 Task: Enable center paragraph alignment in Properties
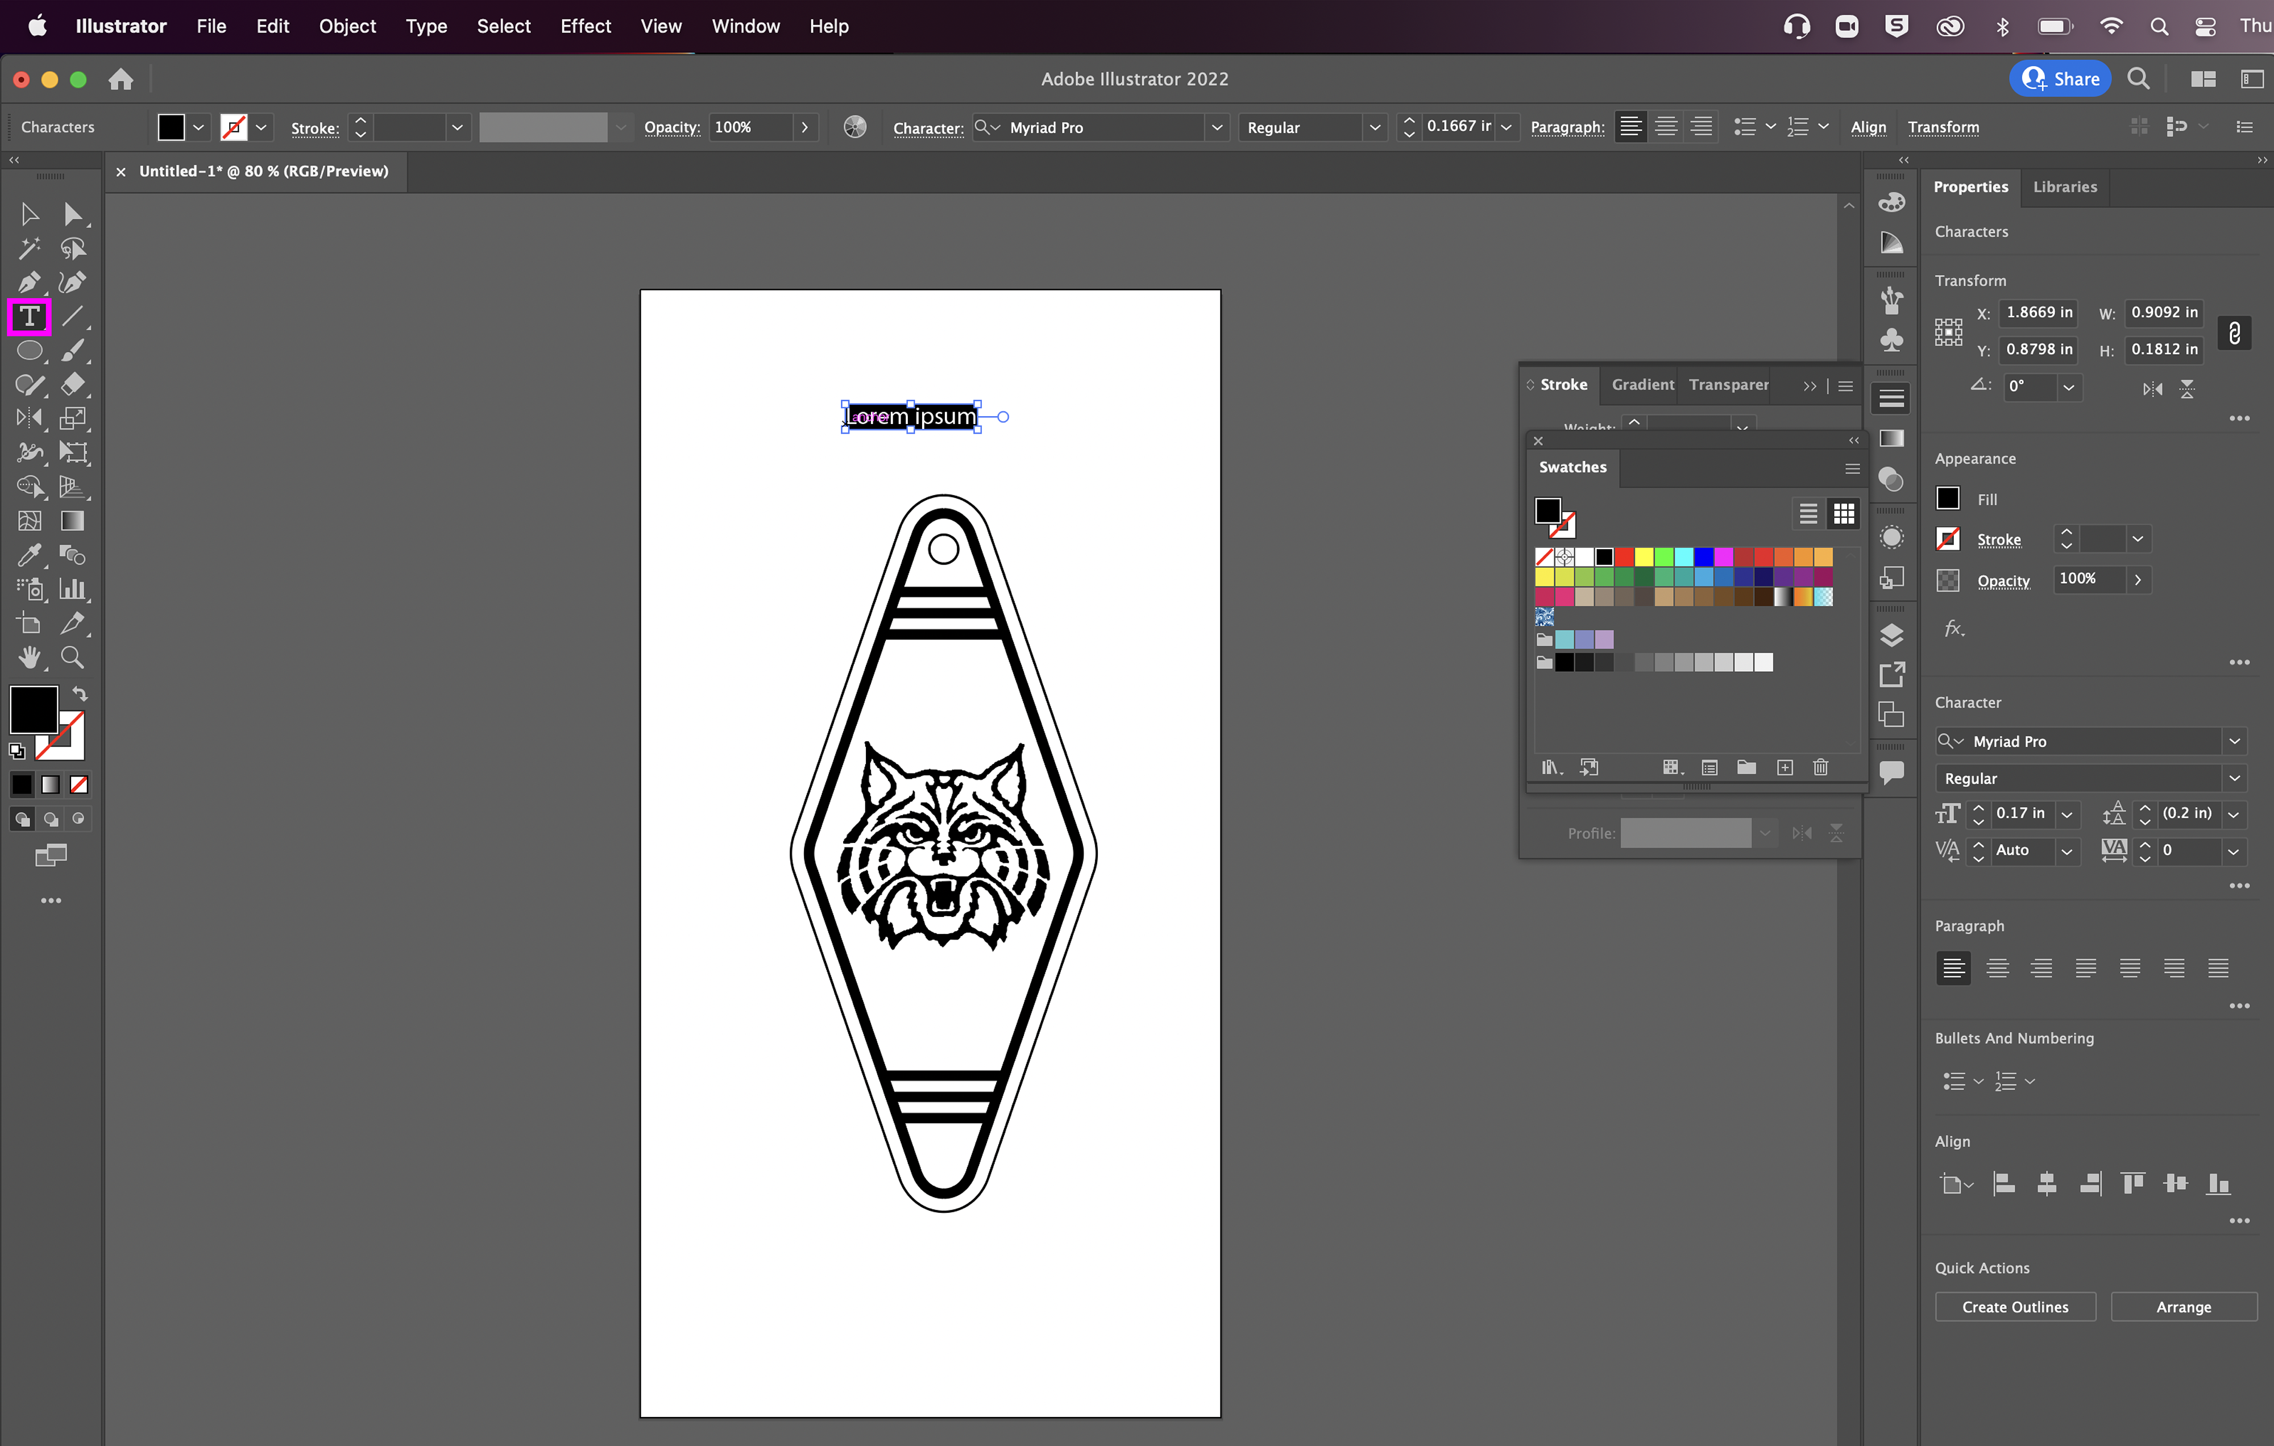[1997, 968]
